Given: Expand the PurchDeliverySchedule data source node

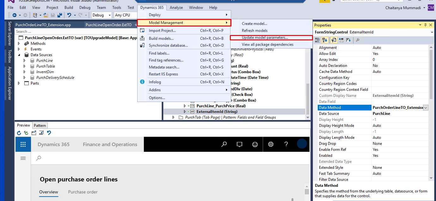Looking at the screenshot, I should 25,78.
